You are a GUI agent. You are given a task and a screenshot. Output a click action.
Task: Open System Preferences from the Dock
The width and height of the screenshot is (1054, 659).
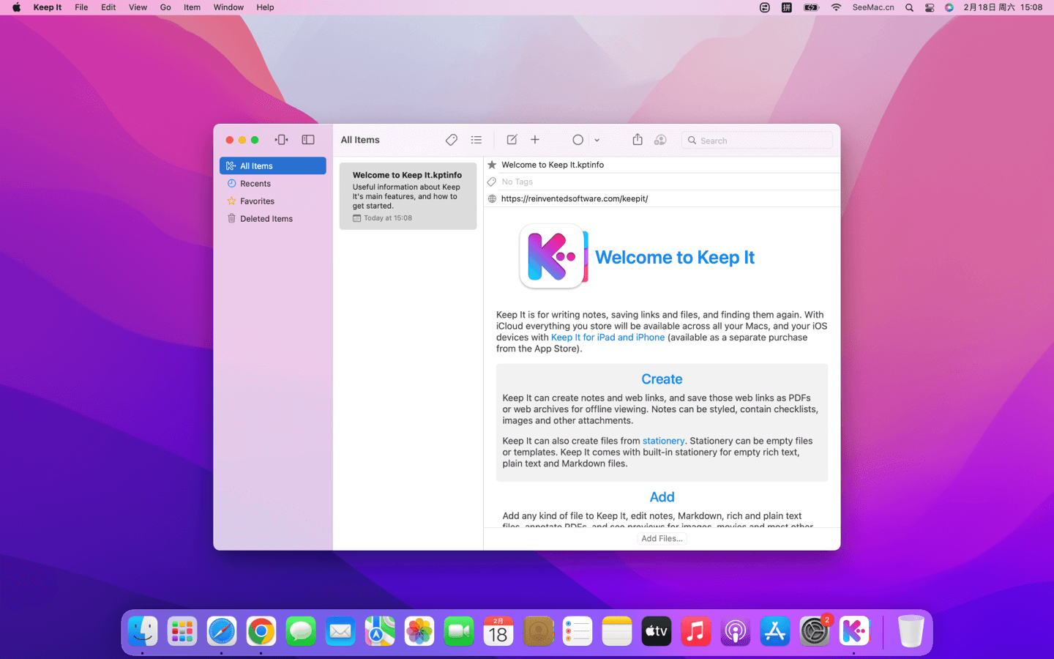point(815,631)
